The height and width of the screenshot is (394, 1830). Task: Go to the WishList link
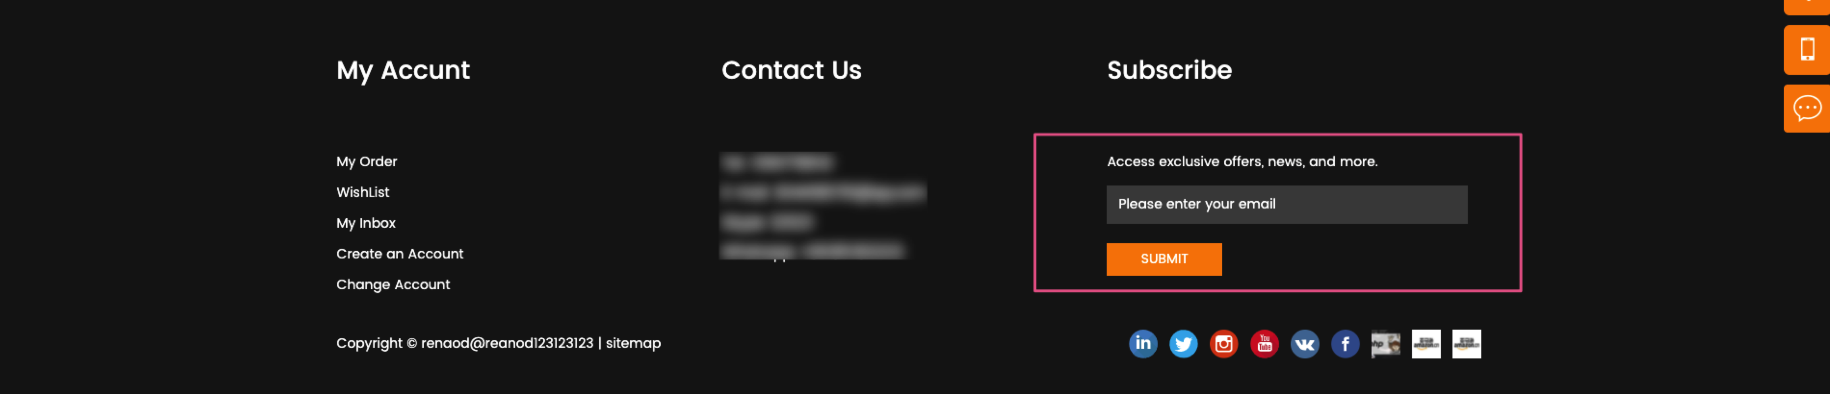tap(362, 192)
